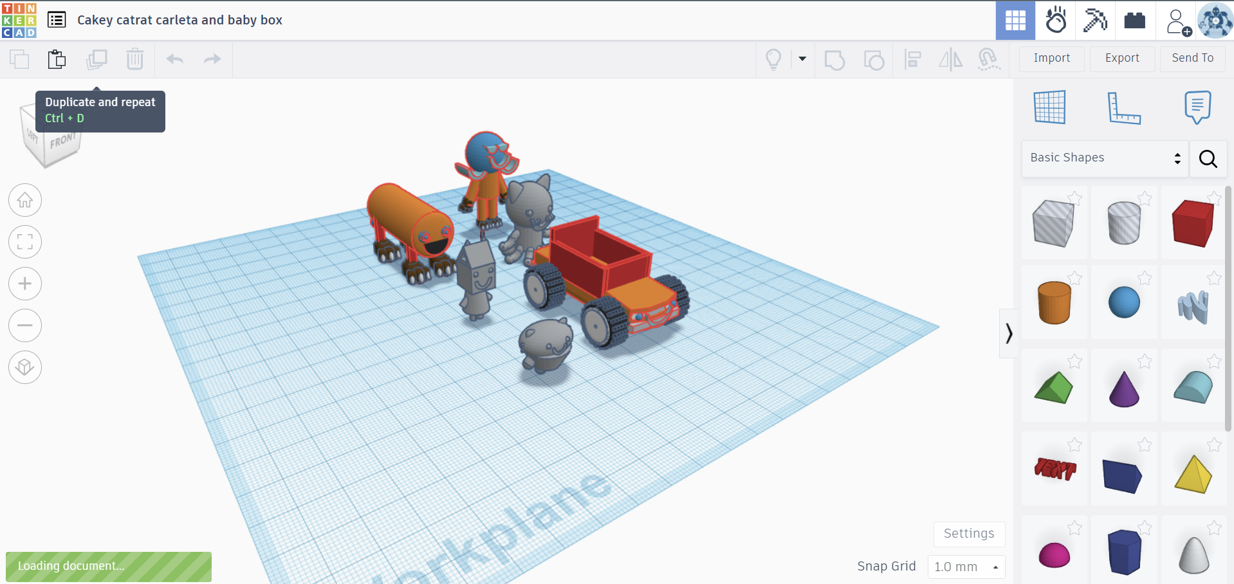The image size is (1234, 584).
Task: Zoom in with the plus button
Action: 25,284
